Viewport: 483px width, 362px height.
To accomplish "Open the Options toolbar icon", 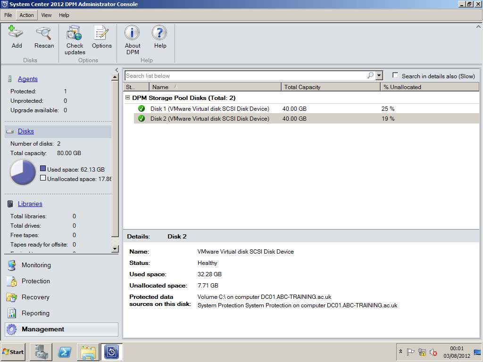I will pyautogui.click(x=101, y=33).
